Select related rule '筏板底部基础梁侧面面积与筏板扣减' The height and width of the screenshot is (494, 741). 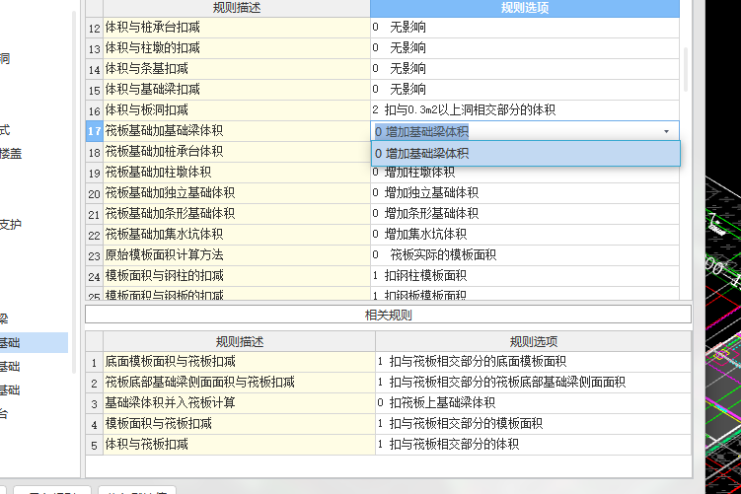pos(239,383)
